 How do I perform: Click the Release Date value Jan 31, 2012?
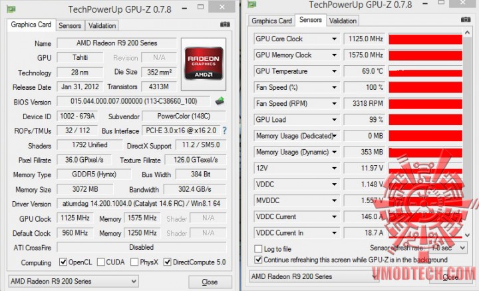pyautogui.click(x=80, y=87)
